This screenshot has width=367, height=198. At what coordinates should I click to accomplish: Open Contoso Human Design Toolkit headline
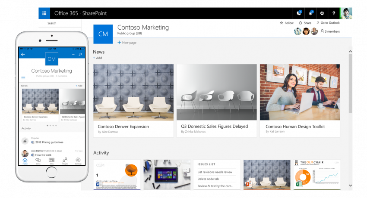[295, 127]
